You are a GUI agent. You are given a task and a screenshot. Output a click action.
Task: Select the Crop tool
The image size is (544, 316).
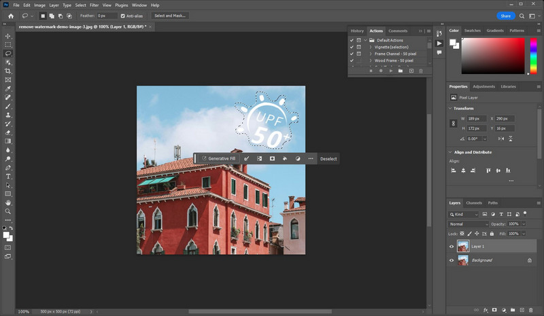[8, 71]
